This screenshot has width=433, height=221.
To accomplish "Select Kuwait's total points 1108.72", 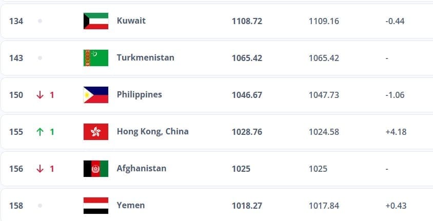I will (247, 21).
